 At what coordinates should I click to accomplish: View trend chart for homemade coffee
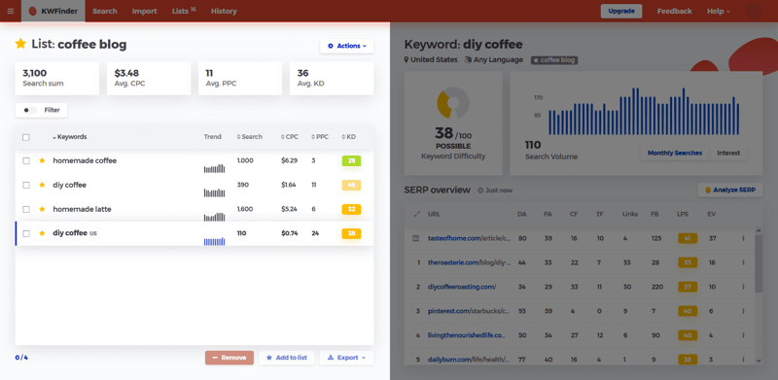pyautogui.click(x=214, y=169)
